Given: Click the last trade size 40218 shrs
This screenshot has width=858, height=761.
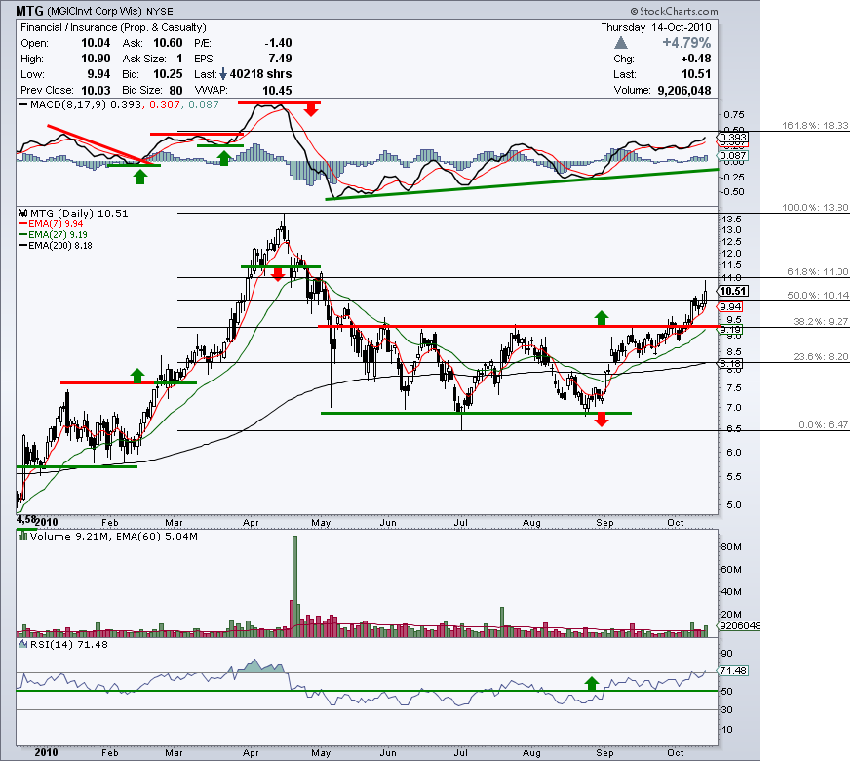Looking at the screenshot, I should [260, 74].
